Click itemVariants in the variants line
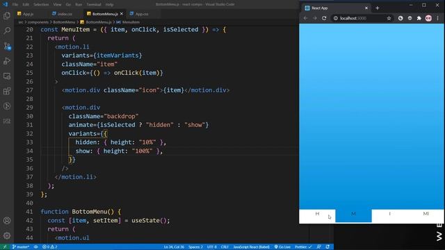This screenshot has width=445, height=250. coord(118,56)
